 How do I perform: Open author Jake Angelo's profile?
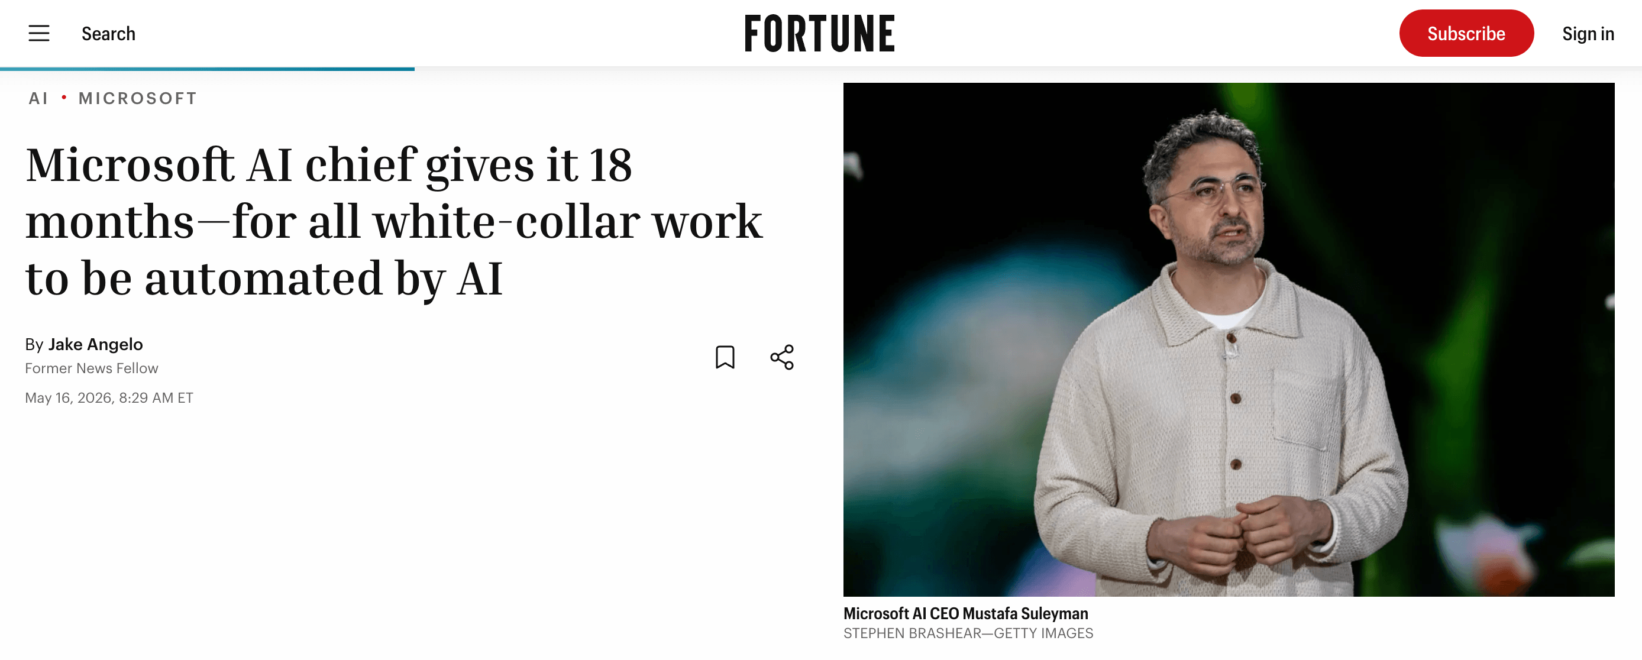(x=96, y=344)
